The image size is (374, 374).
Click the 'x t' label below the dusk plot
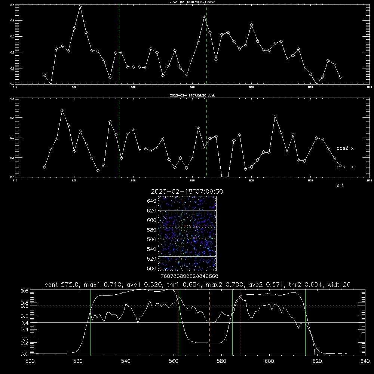coord(340,186)
